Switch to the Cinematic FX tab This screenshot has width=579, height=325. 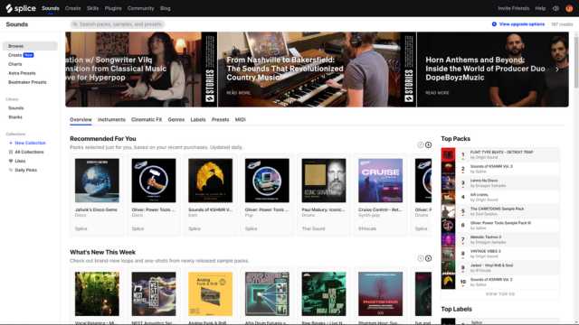tap(147, 120)
